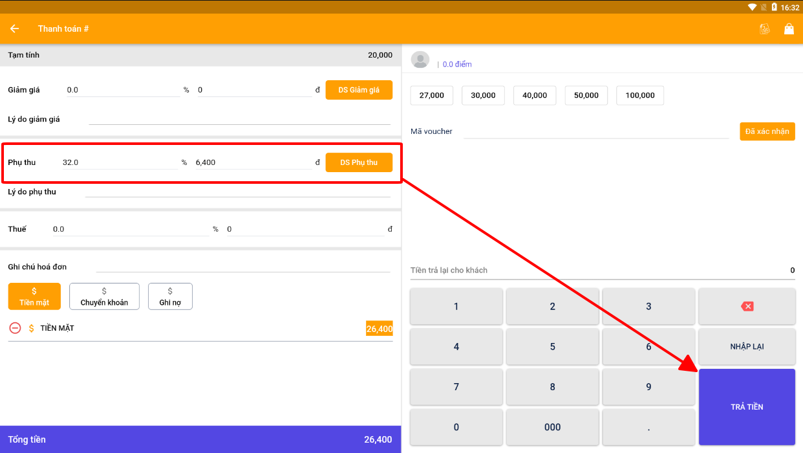This screenshot has height=453, width=803.
Task: Choose Ghi nợ payment method
Action: [170, 296]
